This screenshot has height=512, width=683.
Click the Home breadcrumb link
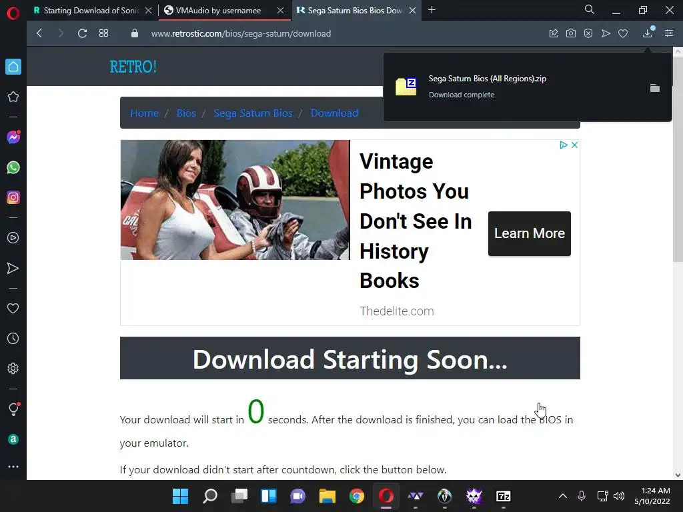click(x=145, y=113)
